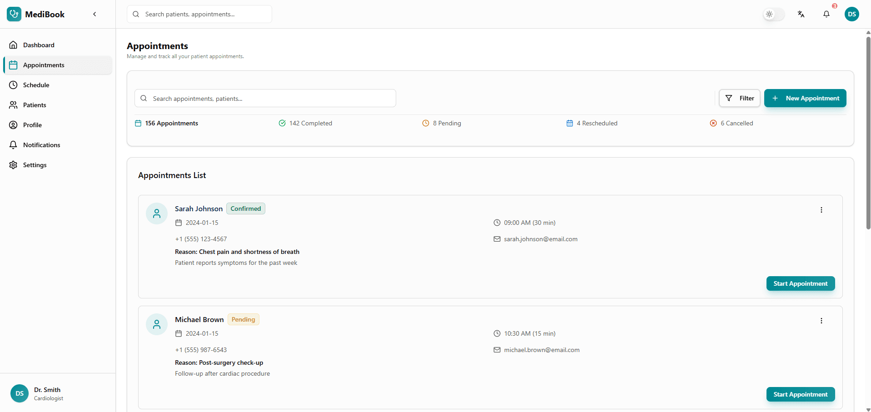Click the 10:30 AM clock icon
This screenshot has width=871, height=412.
497,333
